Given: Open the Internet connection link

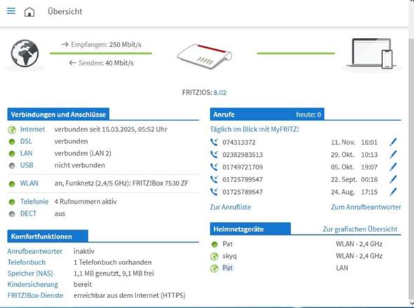Looking at the screenshot, I should 32,129.
